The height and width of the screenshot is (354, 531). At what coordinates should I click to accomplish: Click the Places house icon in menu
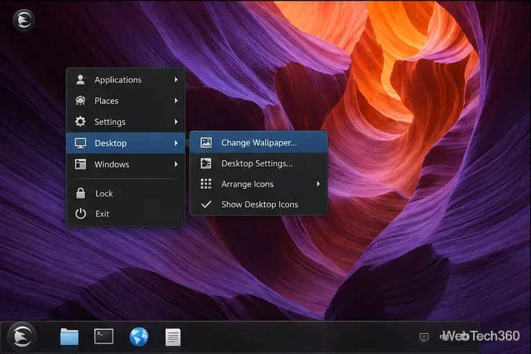[80, 101]
